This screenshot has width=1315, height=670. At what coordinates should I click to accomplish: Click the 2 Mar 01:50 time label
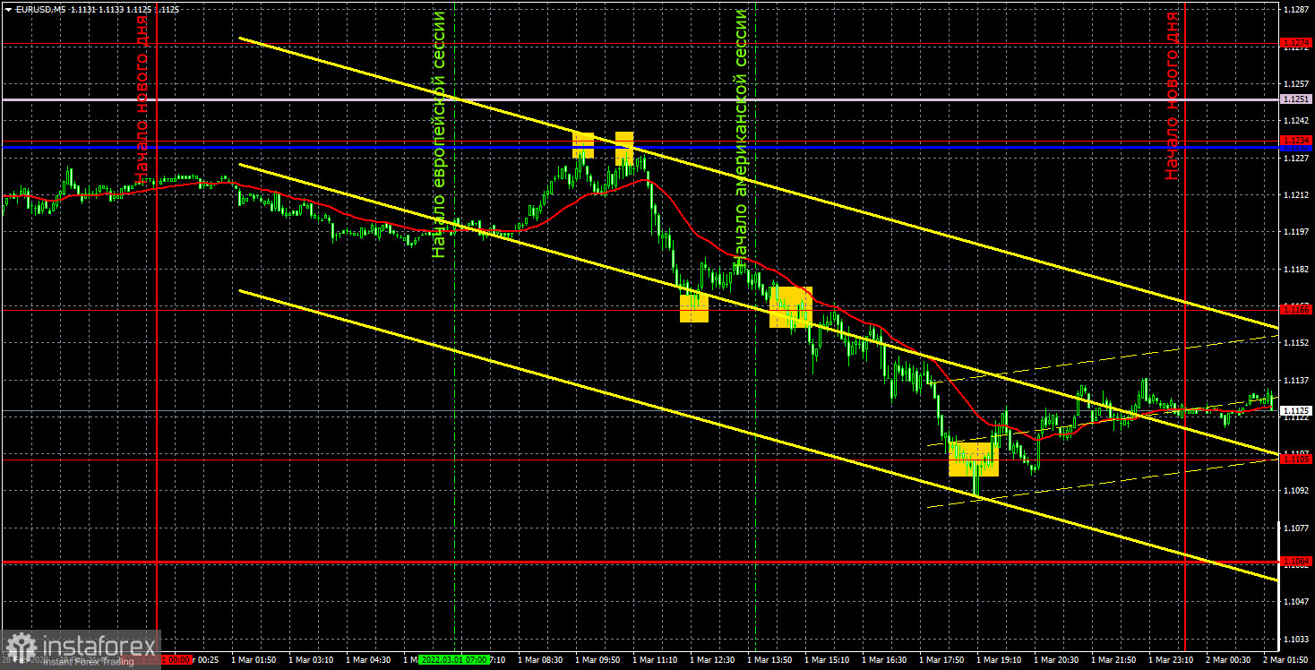(1286, 659)
